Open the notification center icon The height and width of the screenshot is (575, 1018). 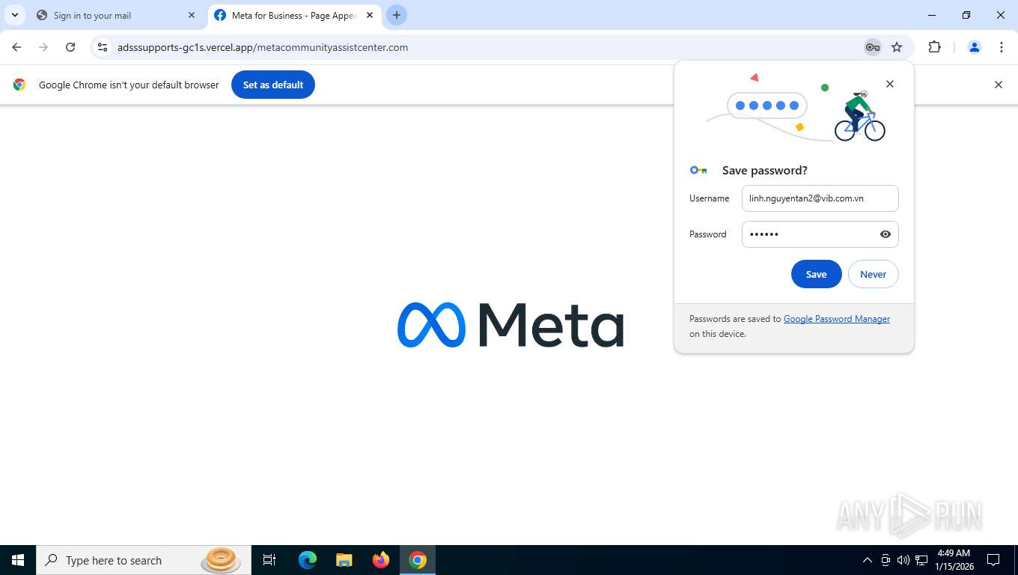click(x=993, y=560)
